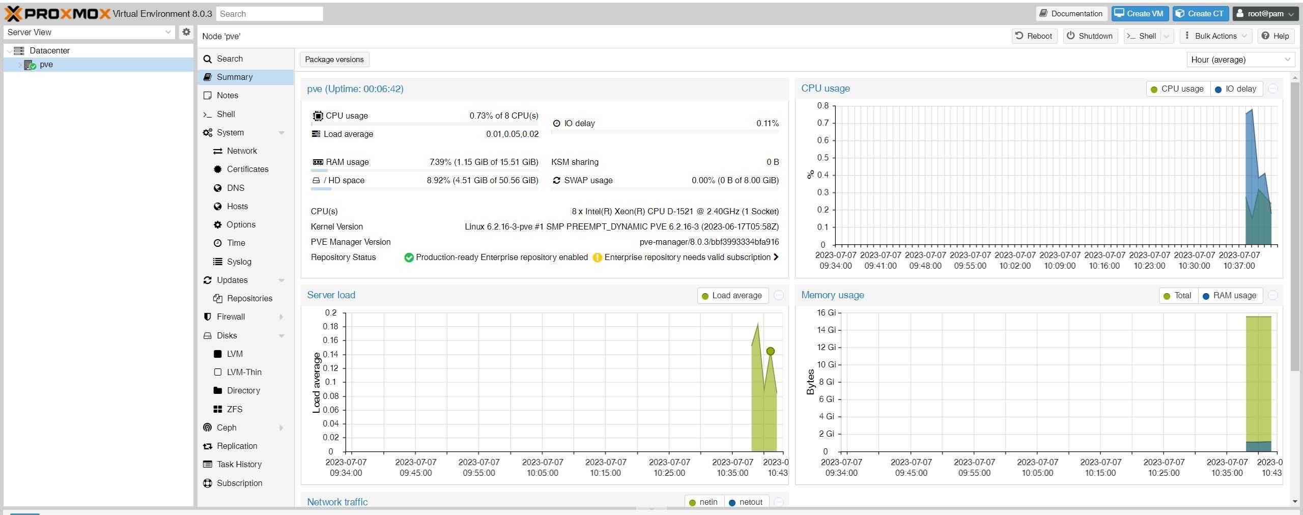Click the Create VM button

(x=1139, y=14)
